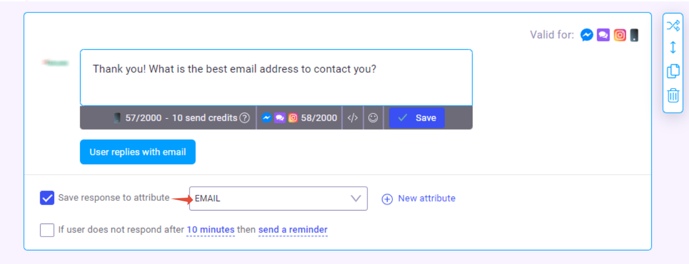Click the send credits help question icon
Viewport: 689px width, 264px height.
point(245,118)
